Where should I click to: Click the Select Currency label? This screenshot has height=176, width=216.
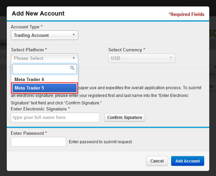pos(125,50)
